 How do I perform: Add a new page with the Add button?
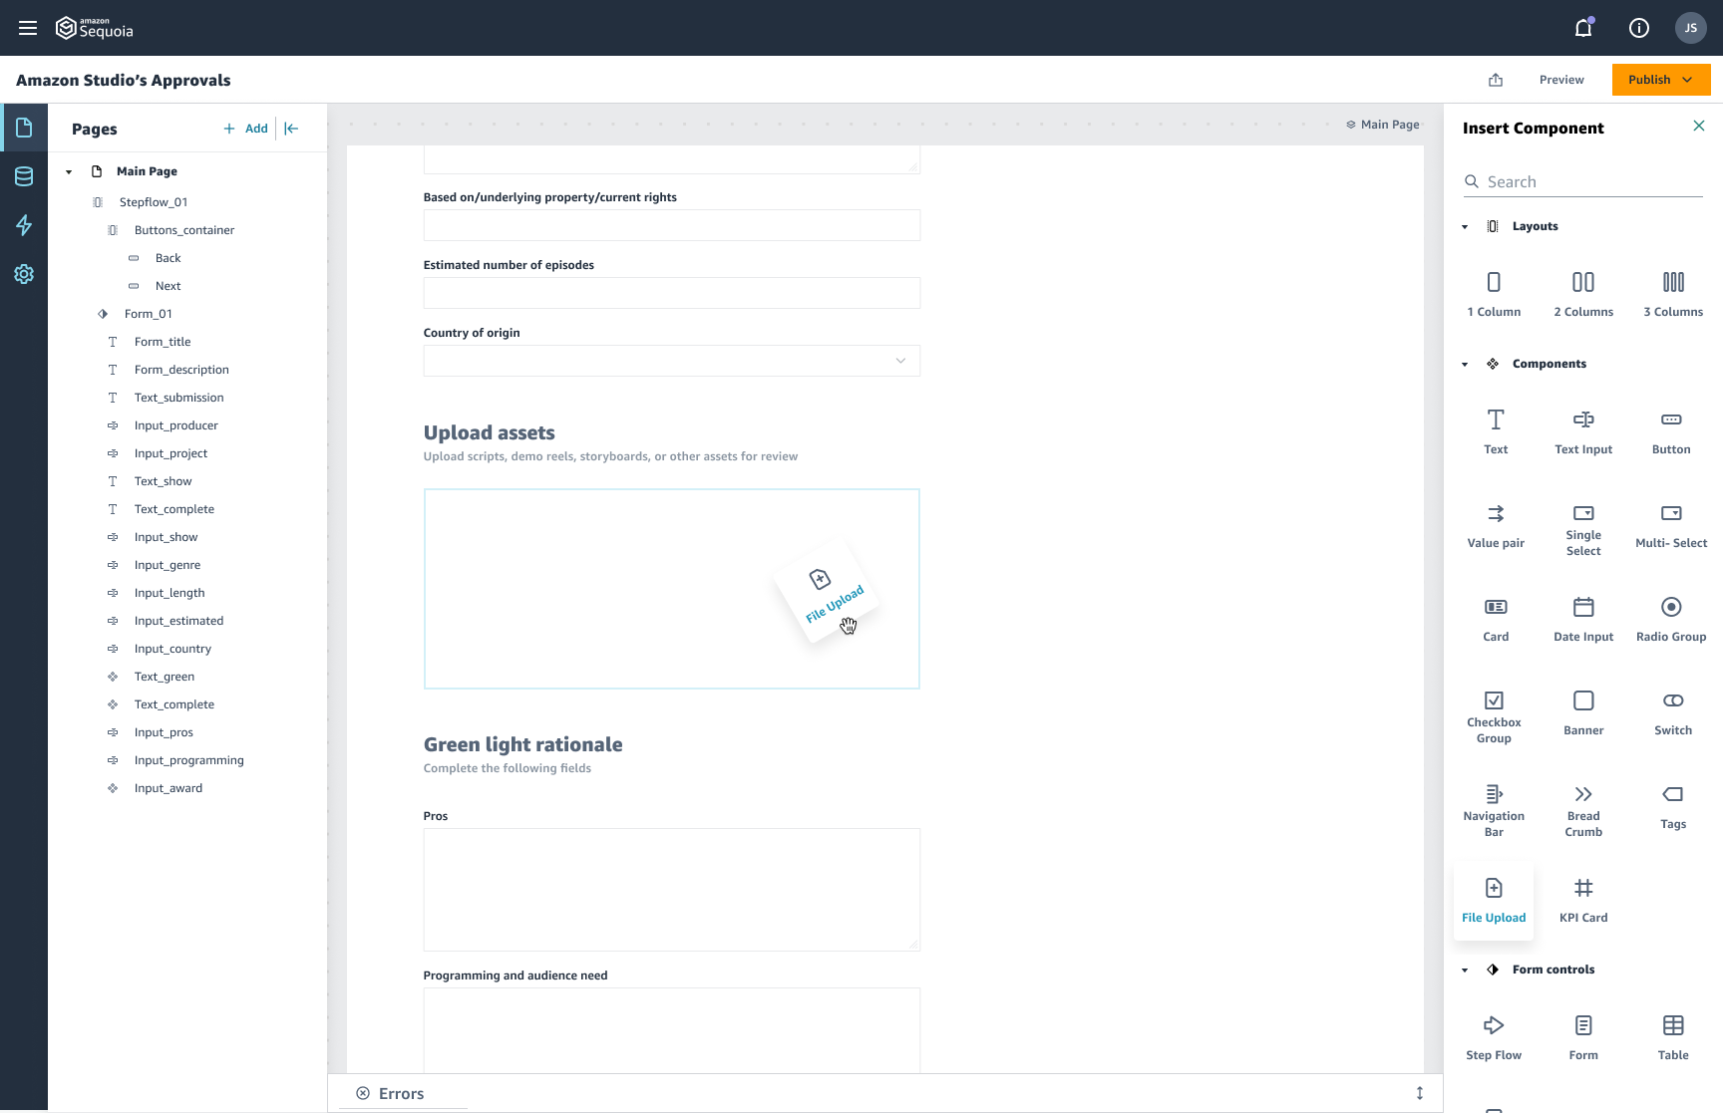coord(245,129)
